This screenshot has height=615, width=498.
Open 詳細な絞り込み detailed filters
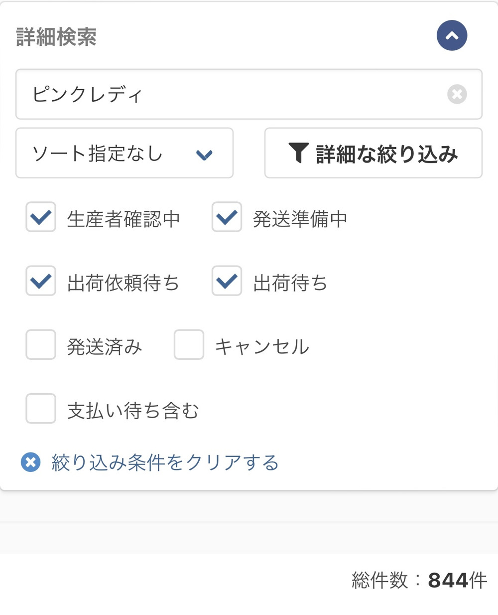373,154
